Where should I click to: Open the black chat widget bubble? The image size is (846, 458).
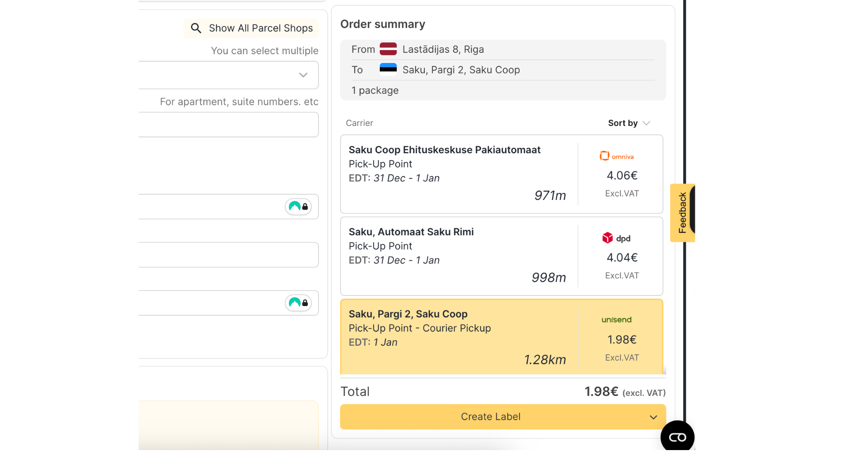click(677, 437)
